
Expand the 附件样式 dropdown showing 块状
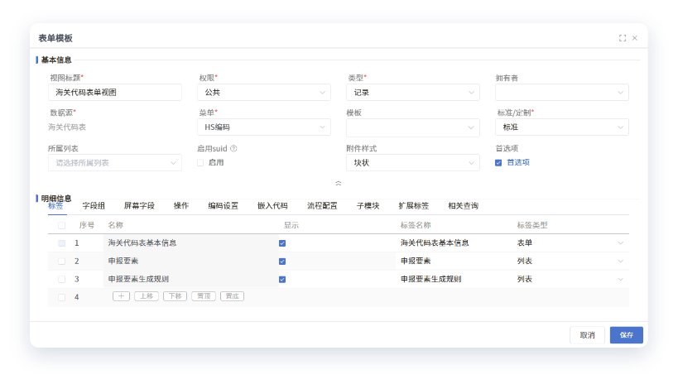(x=412, y=163)
